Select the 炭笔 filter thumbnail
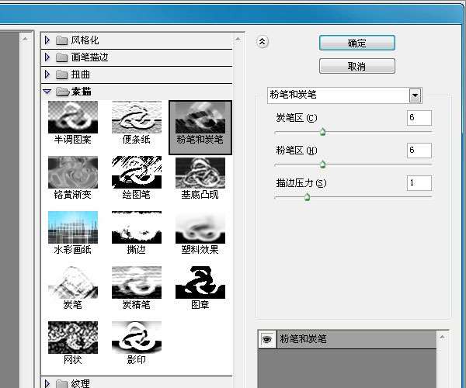The height and width of the screenshot is (388, 466). point(73,282)
